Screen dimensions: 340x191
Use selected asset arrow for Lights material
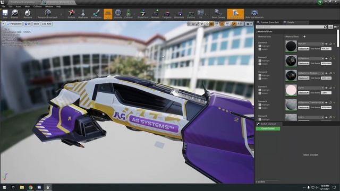pos(326,88)
